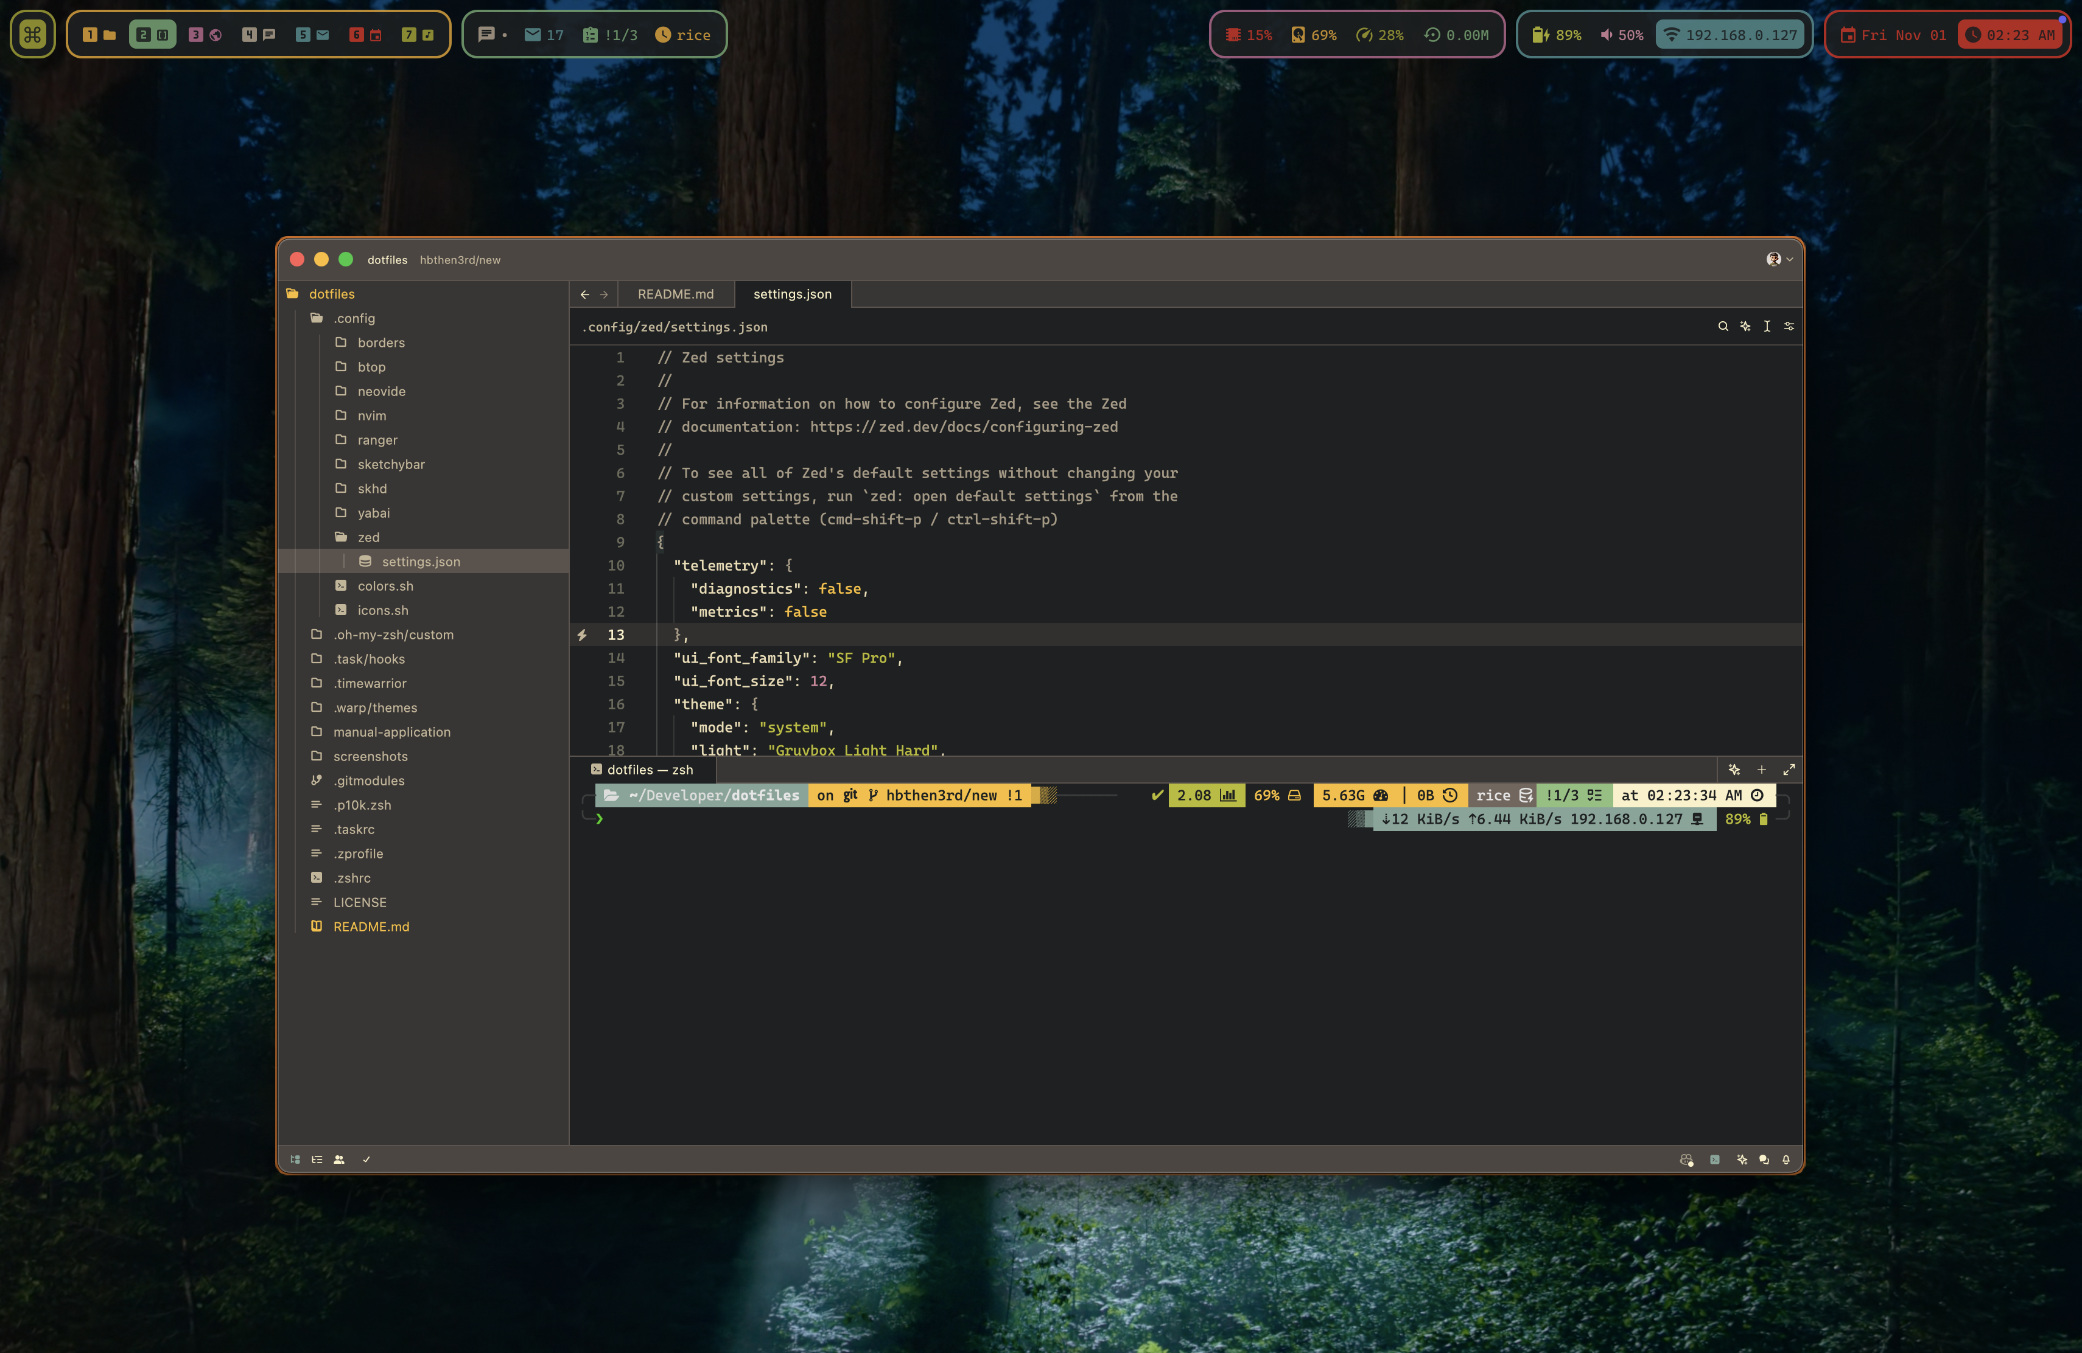Click the .config/zed/settings.json breadcrumb path
This screenshot has width=2082, height=1353.
(675, 327)
